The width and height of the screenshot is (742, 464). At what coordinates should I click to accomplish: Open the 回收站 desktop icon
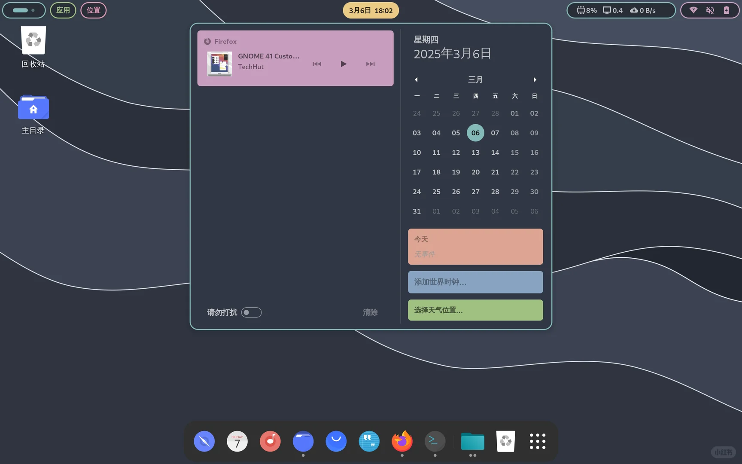33,47
